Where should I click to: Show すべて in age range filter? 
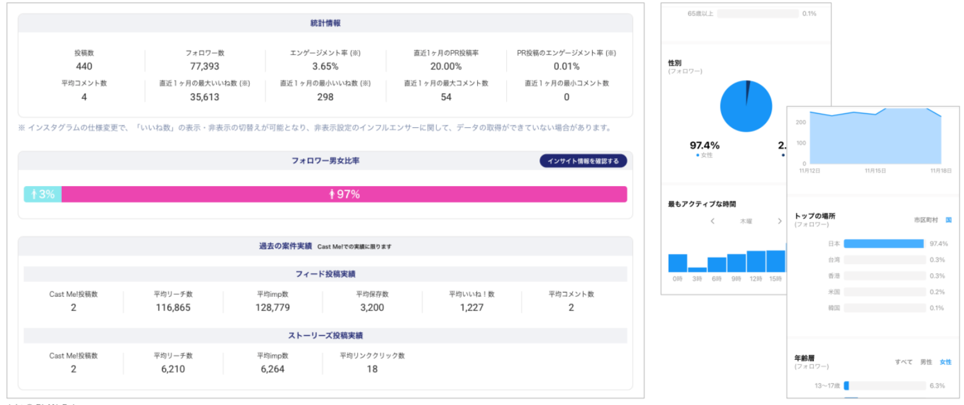[903, 362]
